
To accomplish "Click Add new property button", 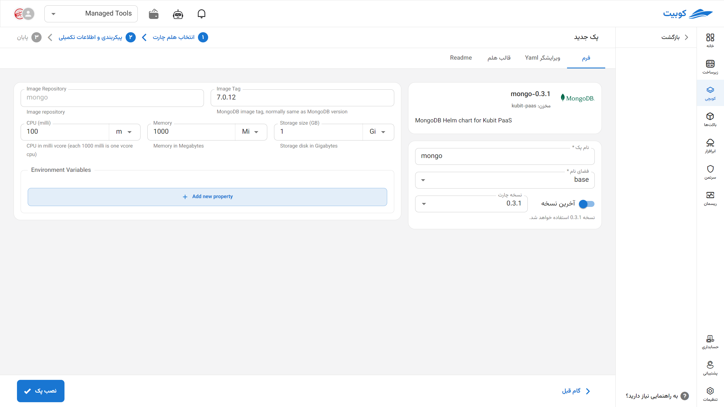I will point(207,197).
